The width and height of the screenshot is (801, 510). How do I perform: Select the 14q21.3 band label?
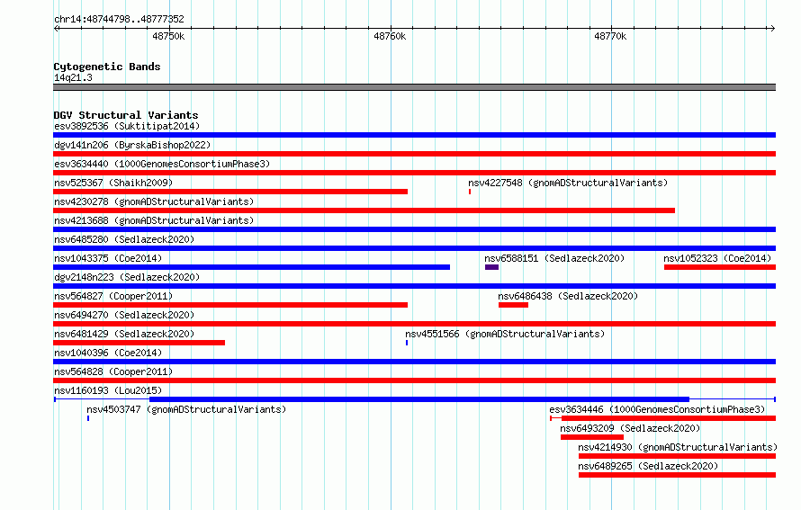pyautogui.click(x=73, y=77)
